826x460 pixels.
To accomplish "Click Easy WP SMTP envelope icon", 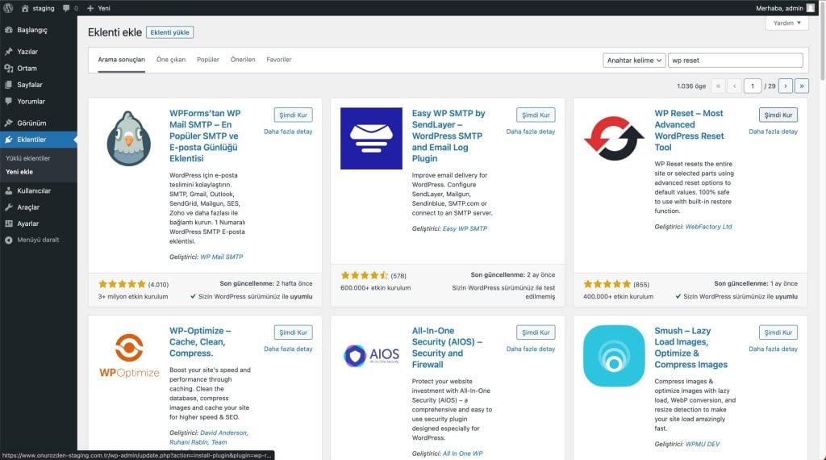I will pyautogui.click(x=371, y=139).
